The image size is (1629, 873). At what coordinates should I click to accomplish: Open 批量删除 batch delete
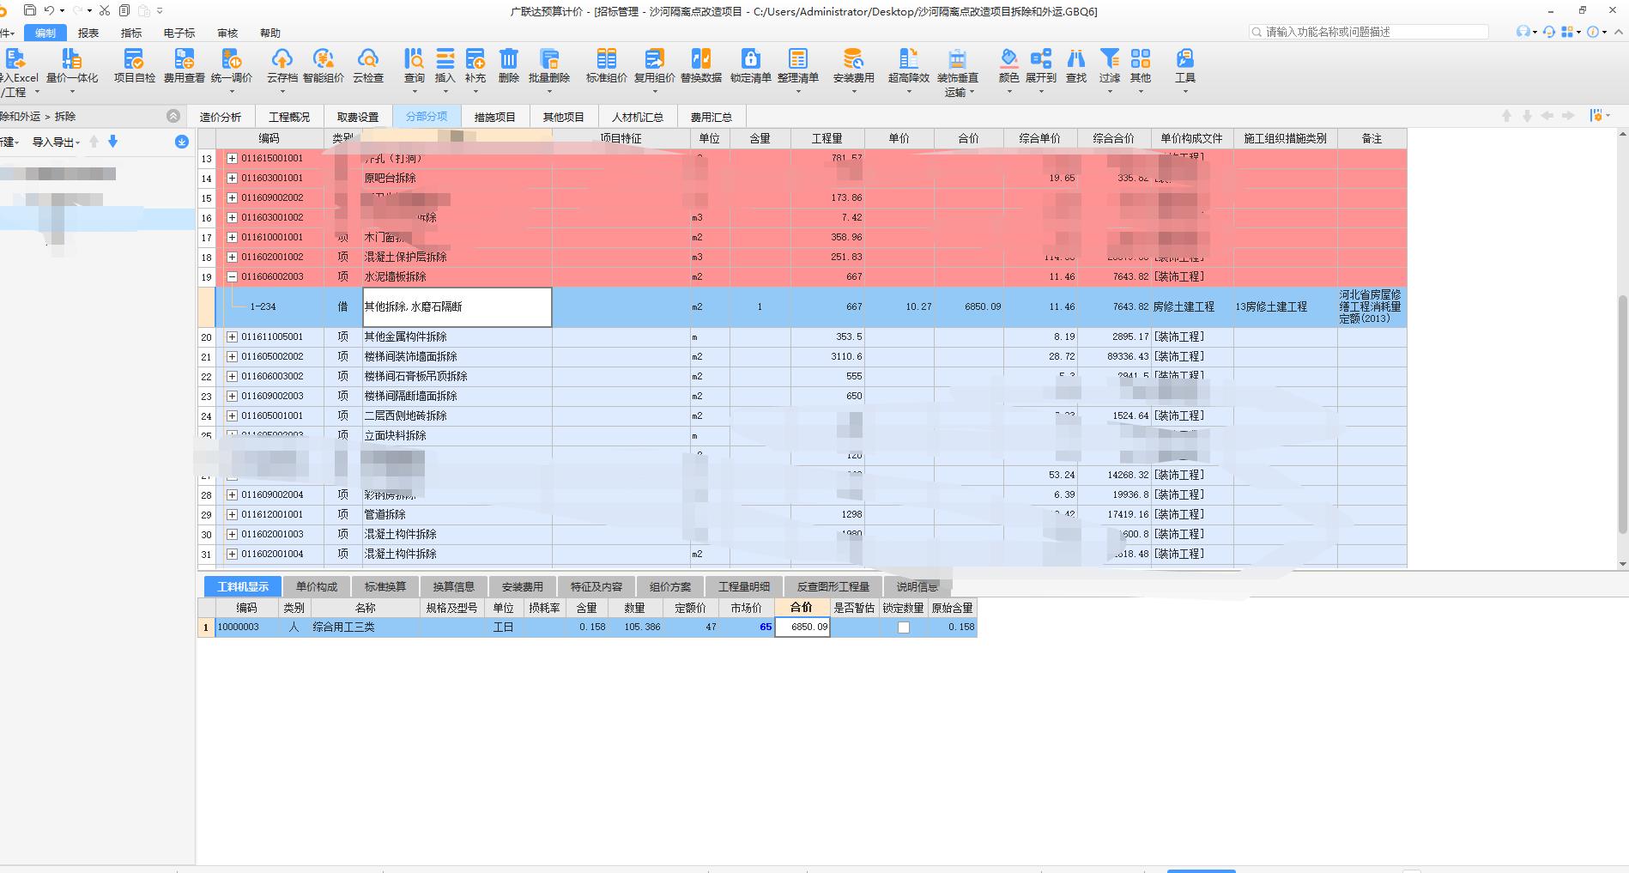(549, 59)
